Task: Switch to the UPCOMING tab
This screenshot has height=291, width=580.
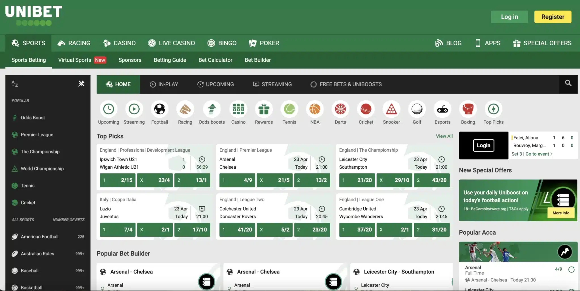Action: [x=216, y=84]
